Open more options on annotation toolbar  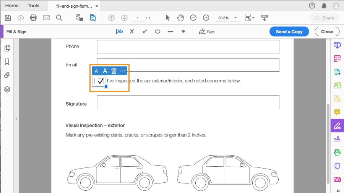pos(123,71)
